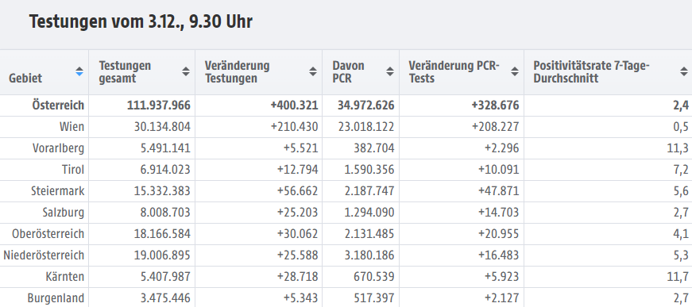Screen dimensions: 692x307
Task: Select the Testungen gesamt header text
Action: (x=125, y=72)
